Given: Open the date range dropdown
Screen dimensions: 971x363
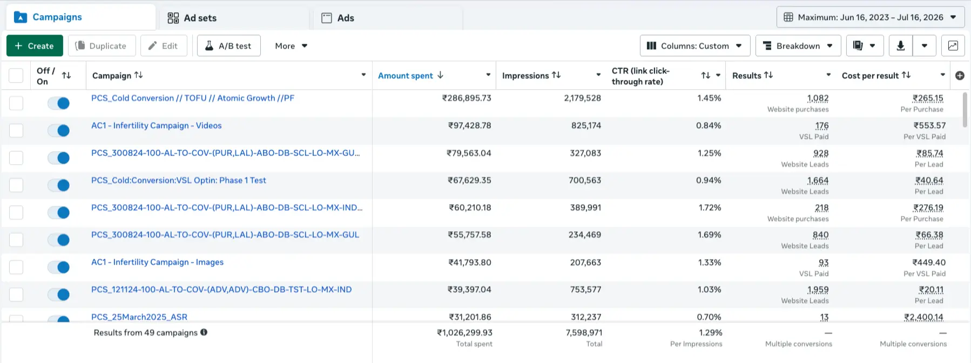Looking at the screenshot, I should (871, 17).
